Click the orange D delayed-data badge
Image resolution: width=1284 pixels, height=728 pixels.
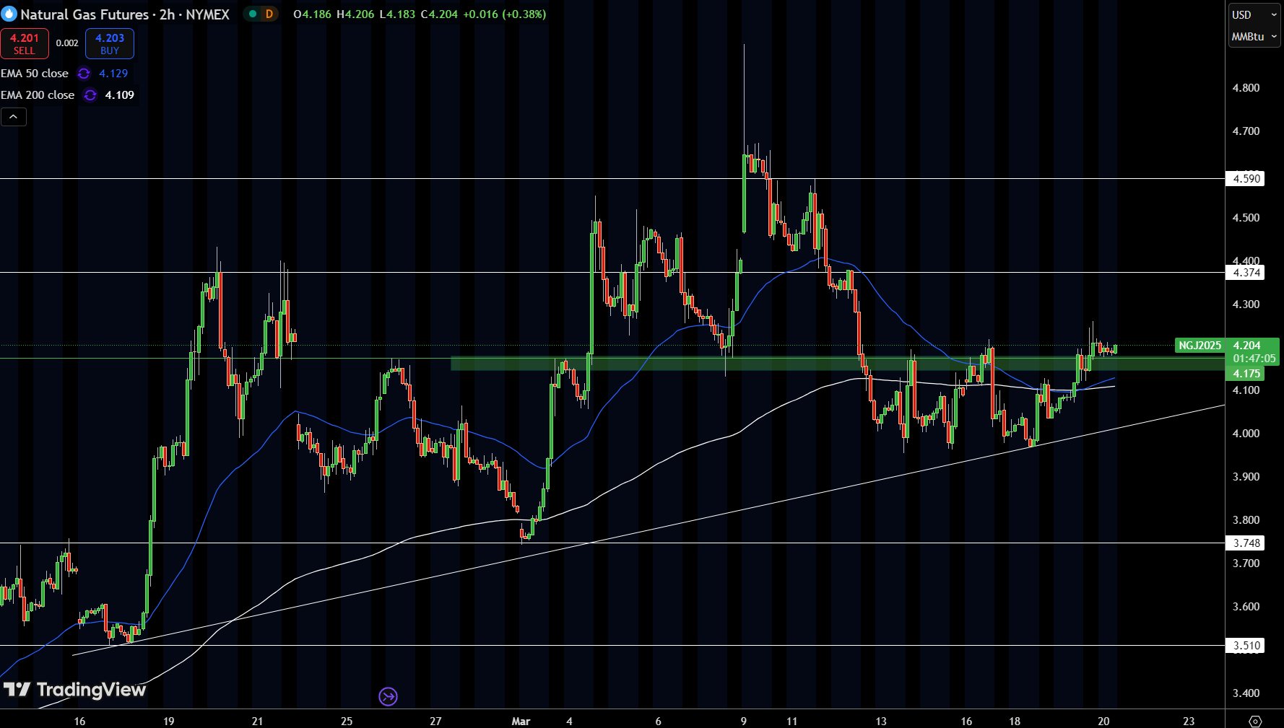pos(269,14)
